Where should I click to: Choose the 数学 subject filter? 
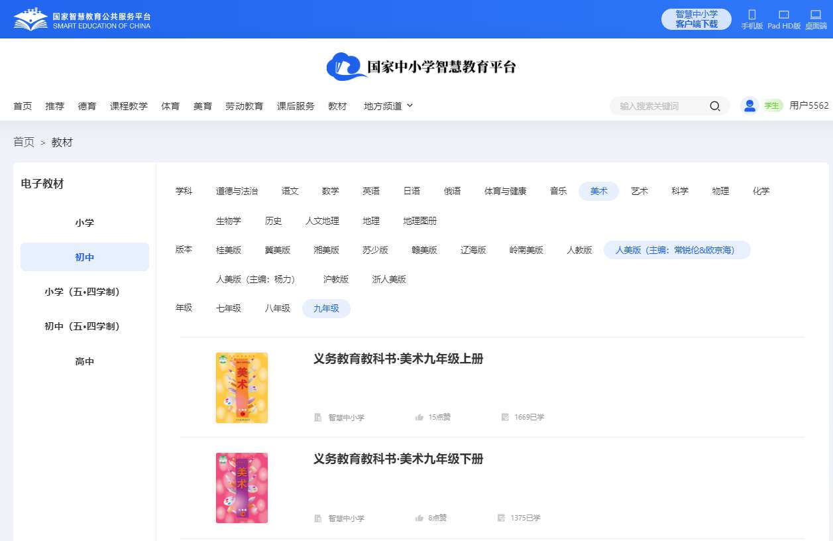331,191
